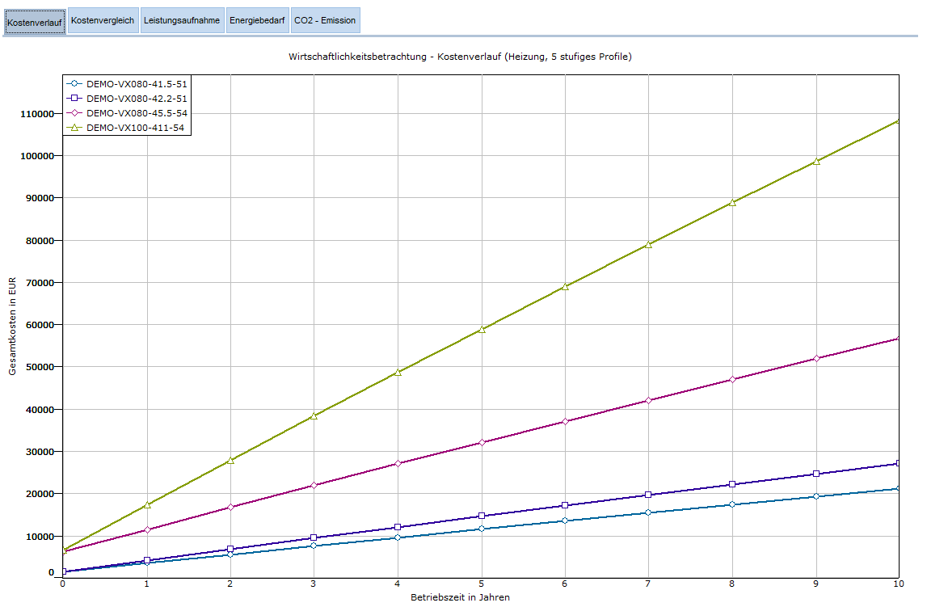Image resolution: width=927 pixels, height=607 pixels.
Task: Click the yellow triangle data point at year 9
Action: 816,161
